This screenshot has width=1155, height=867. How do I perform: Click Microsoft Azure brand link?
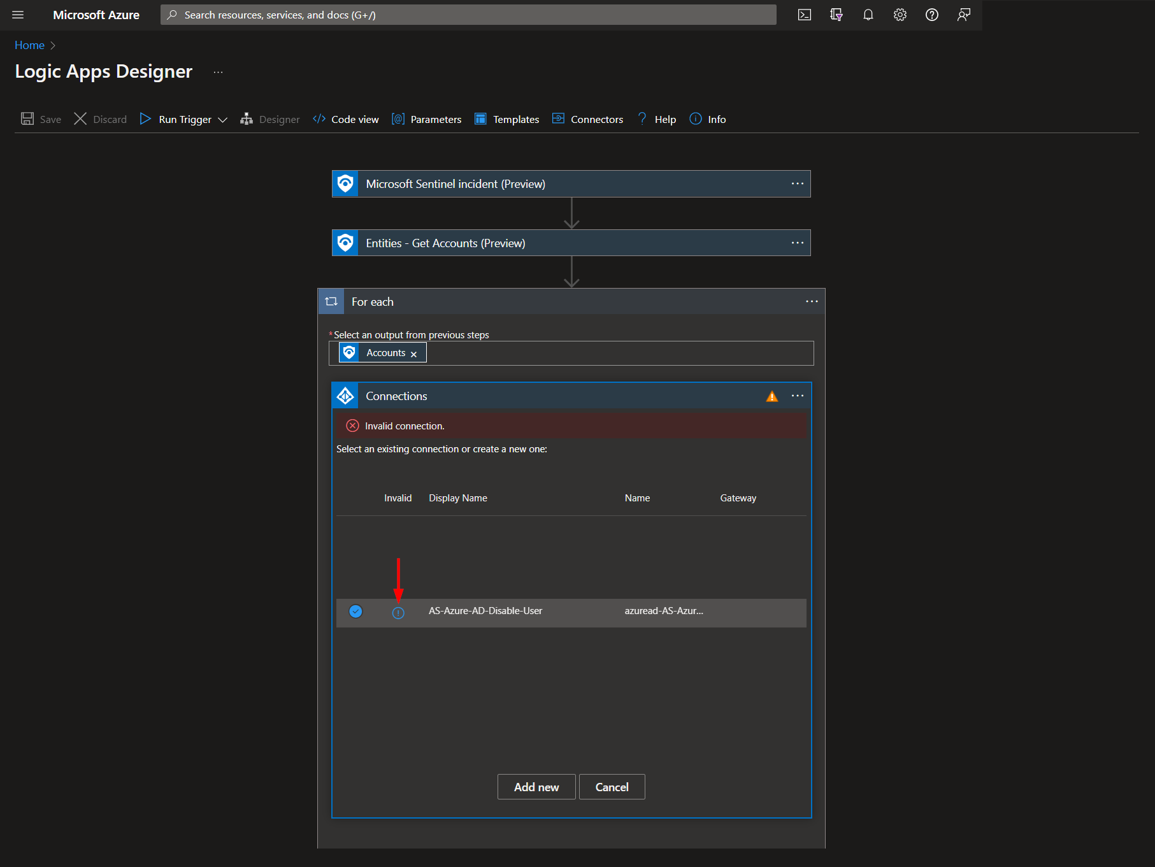click(x=96, y=15)
